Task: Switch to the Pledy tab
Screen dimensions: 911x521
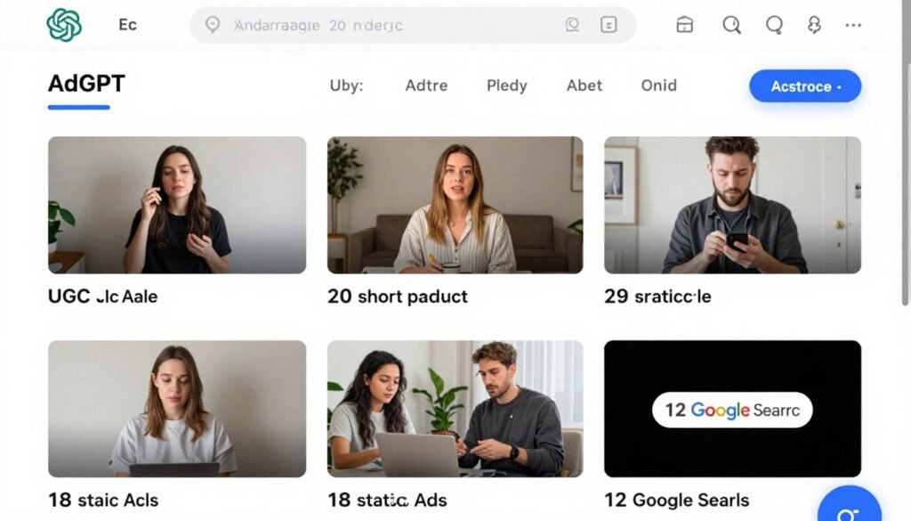Action: [506, 85]
